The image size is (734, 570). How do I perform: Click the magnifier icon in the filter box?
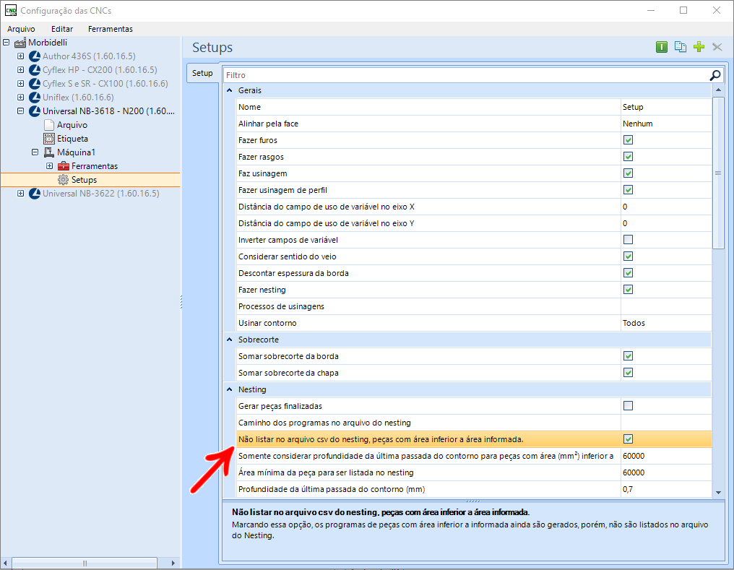(x=714, y=75)
